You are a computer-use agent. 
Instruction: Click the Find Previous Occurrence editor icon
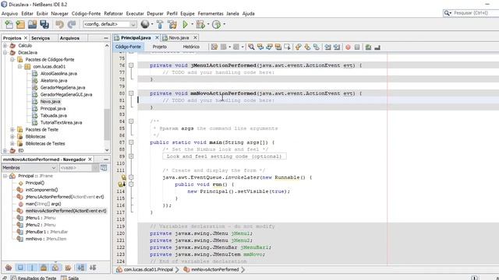coord(260,47)
